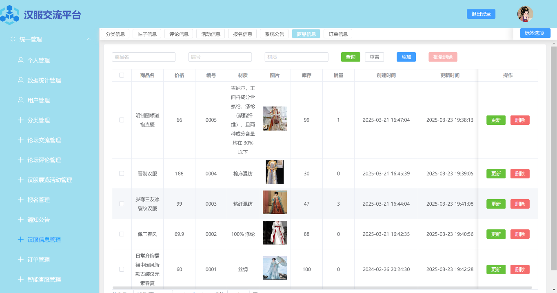
Task: Check the row for product 0001
Action: [x=122, y=269]
